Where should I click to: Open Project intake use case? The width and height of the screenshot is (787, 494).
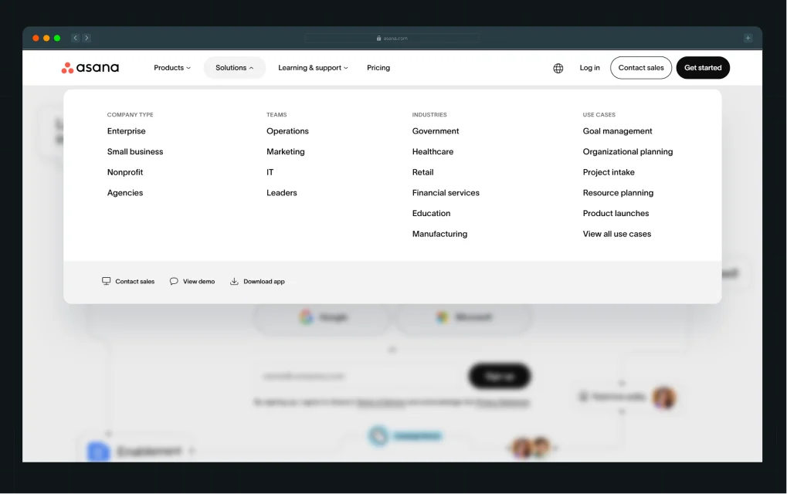(609, 172)
